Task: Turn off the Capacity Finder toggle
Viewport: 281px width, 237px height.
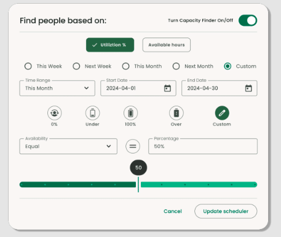Action: pos(248,20)
